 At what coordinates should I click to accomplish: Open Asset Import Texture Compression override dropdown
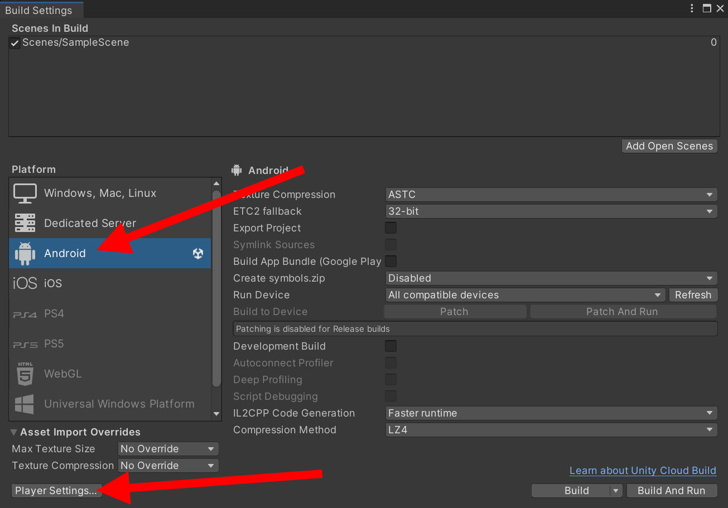(x=168, y=466)
